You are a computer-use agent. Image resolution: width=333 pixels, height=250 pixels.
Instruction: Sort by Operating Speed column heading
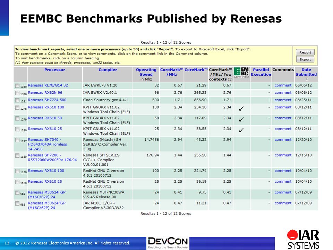point(146,72)
